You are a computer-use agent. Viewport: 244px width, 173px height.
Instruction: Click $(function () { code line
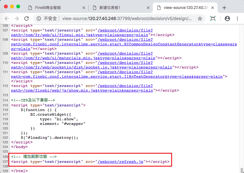click(x=39, y=110)
